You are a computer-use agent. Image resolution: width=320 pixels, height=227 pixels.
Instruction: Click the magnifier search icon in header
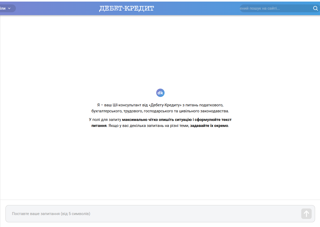point(315,8)
